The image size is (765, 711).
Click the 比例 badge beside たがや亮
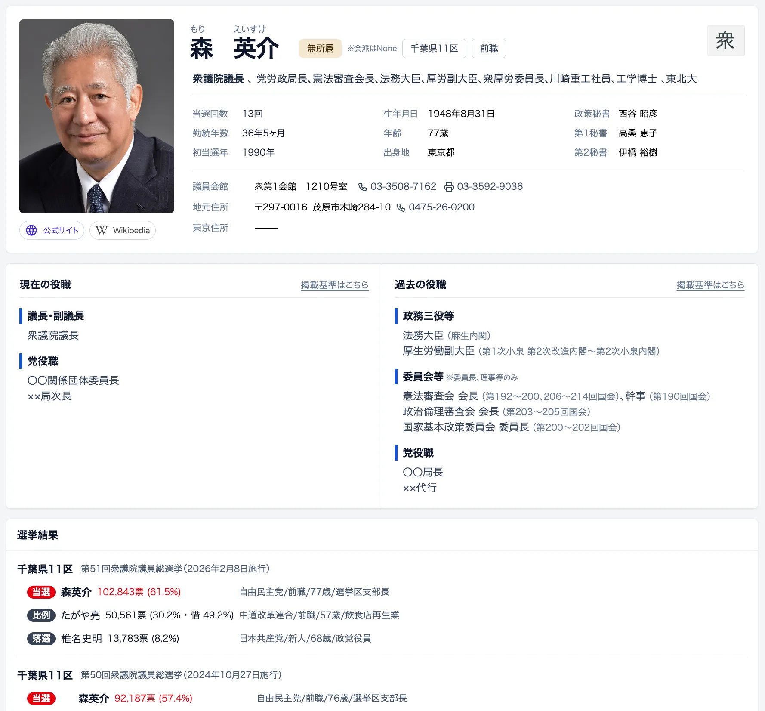click(41, 615)
